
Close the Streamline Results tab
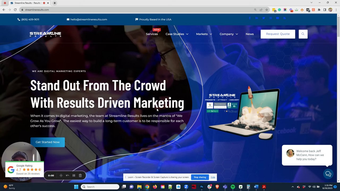tap(48, 3)
